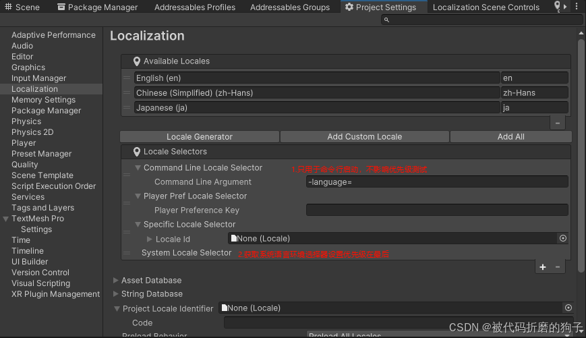Screen dimensions: 586x338
Task: Expand the Locale Id foldout
Action: point(150,239)
